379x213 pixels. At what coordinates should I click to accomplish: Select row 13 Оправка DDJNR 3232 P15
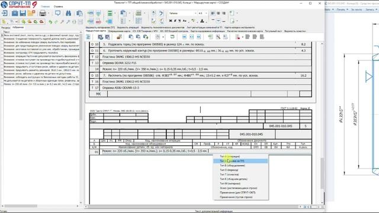click(x=200, y=63)
